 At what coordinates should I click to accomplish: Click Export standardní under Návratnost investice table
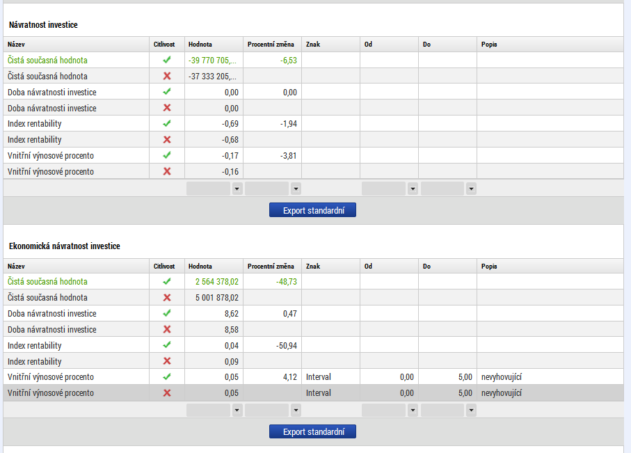click(x=312, y=210)
